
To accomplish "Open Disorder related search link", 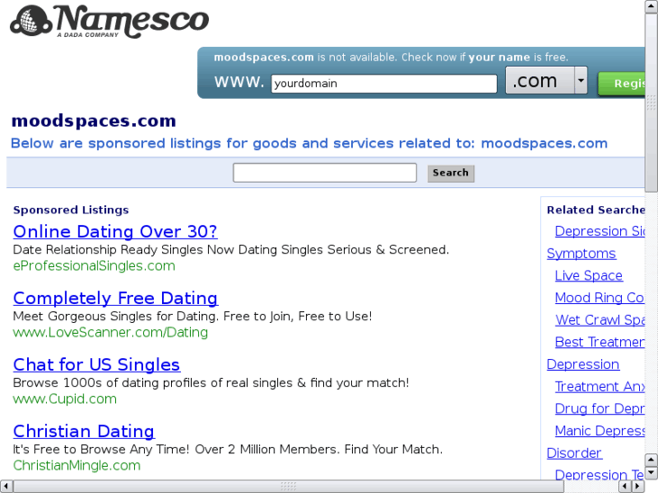I will (574, 453).
